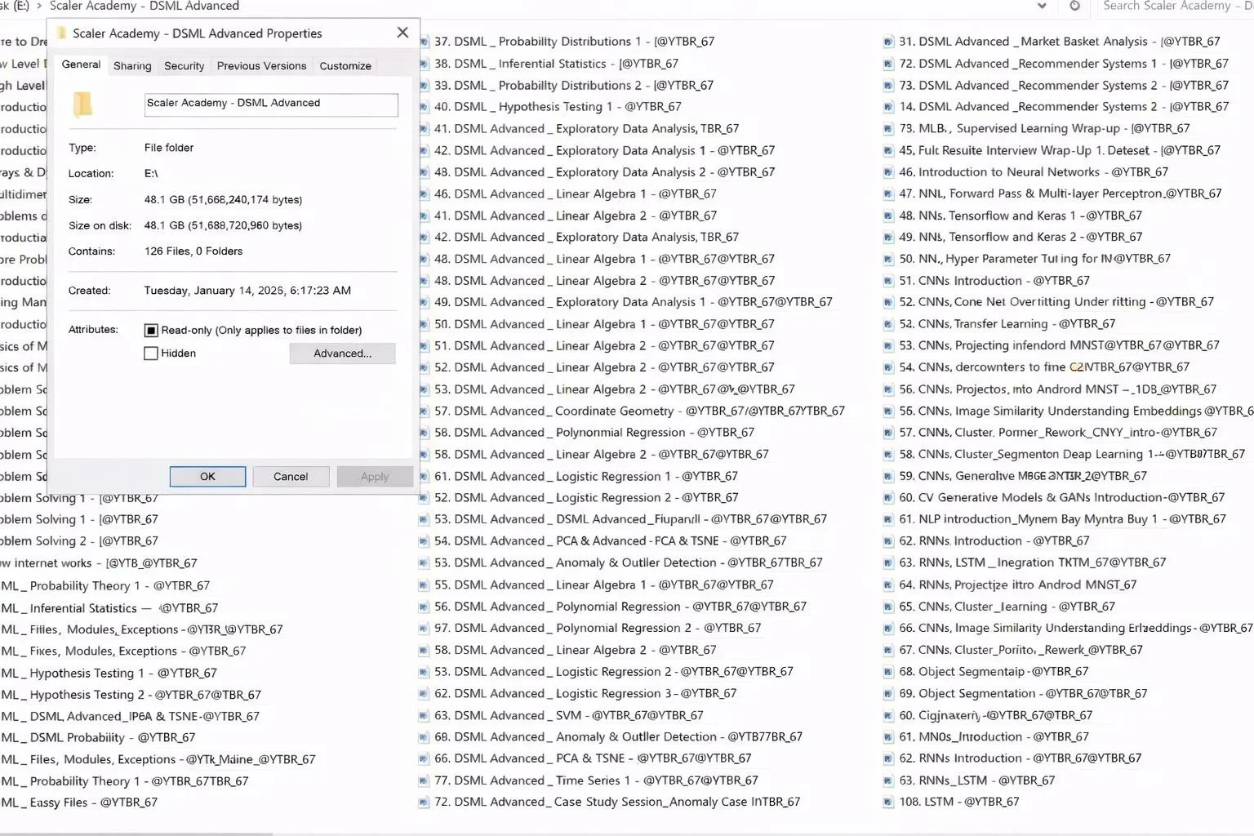Open the address bar history dropdown
This screenshot has width=1254, height=836.
pyautogui.click(x=1042, y=6)
